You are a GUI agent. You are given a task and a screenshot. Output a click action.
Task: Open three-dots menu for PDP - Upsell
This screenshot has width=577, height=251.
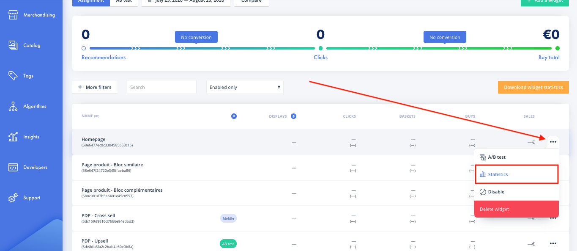point(553,243)
